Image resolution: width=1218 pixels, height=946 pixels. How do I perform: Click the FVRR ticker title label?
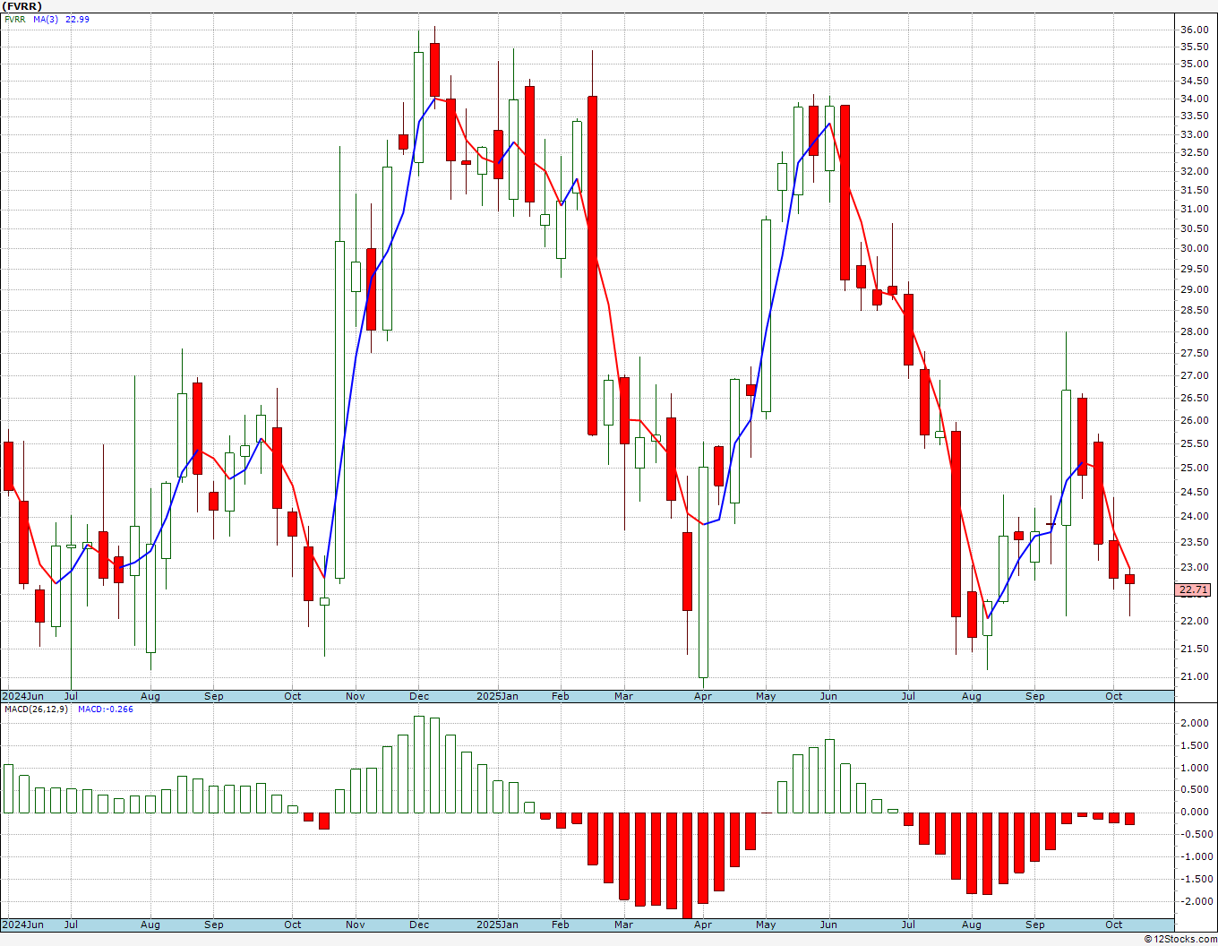click(x=22, y=6)
